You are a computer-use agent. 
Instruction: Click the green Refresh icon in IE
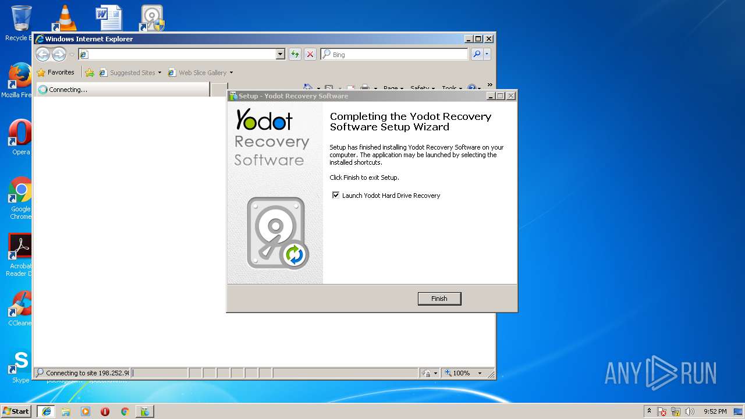click(x=295, y=54)
